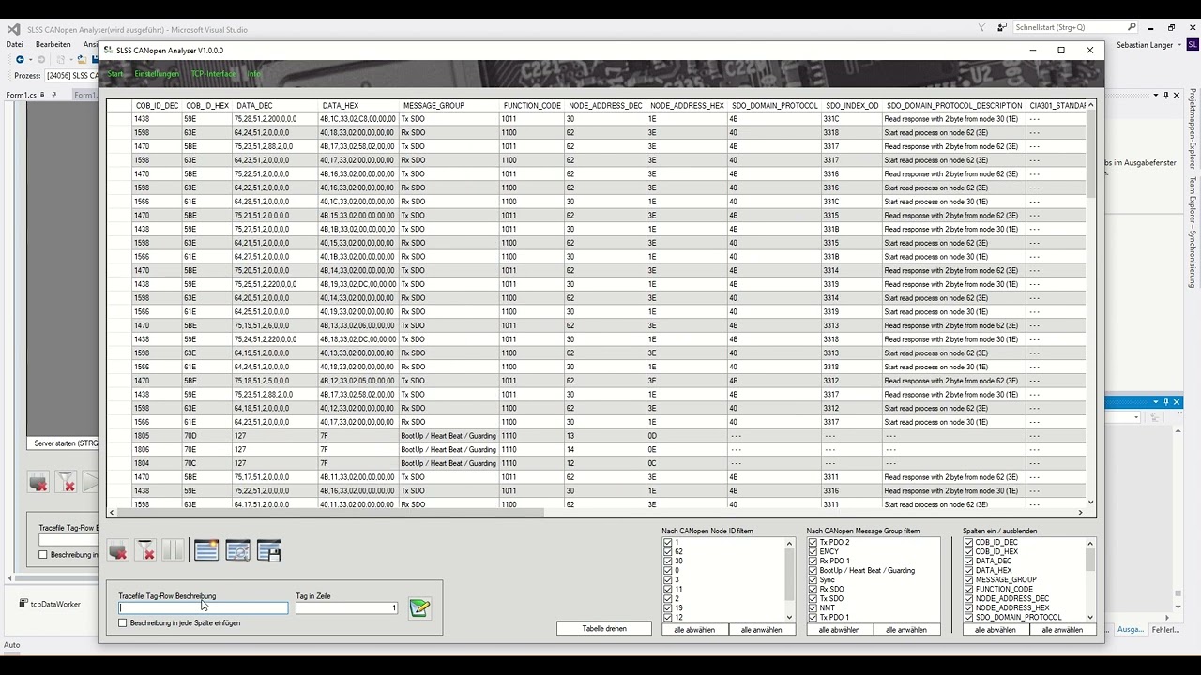
Task: Click the 'Tag in Zeile' number field
Action: pyautogui.click(x=347, y=607)
